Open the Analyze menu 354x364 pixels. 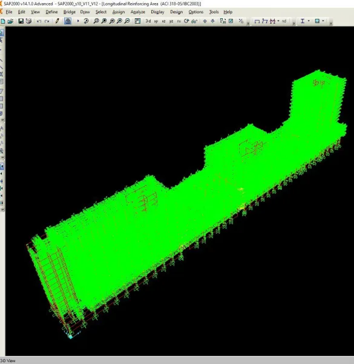coord(138,12)
